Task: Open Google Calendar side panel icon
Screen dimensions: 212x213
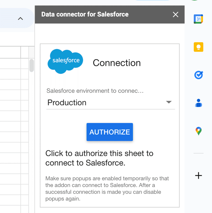Action: [198, 19]
